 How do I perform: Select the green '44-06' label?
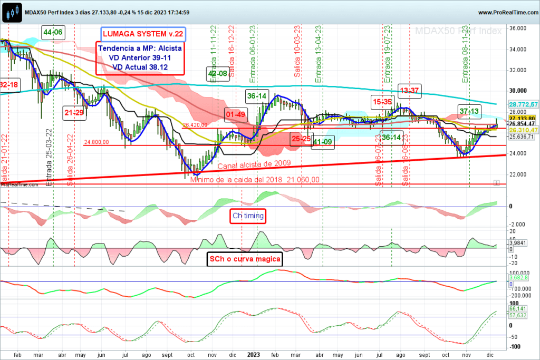53,32
